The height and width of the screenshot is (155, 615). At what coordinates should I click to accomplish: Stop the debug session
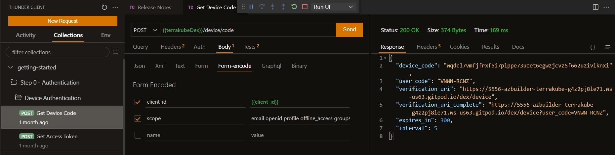pos(305,7)
